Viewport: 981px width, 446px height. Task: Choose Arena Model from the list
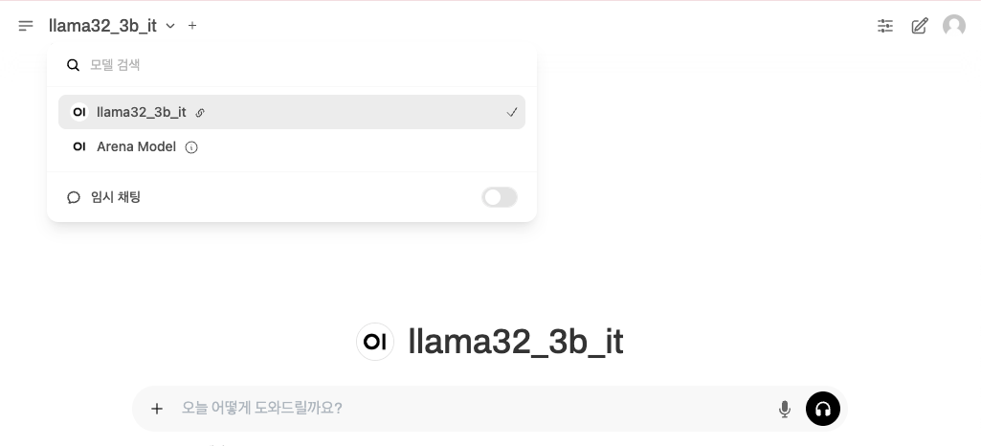click(292, 147)
